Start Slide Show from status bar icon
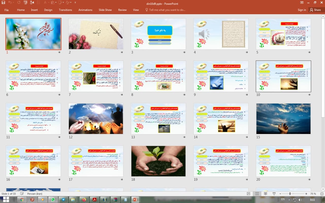The height and width of the screenshot is (203, 325). pos(274,194)
